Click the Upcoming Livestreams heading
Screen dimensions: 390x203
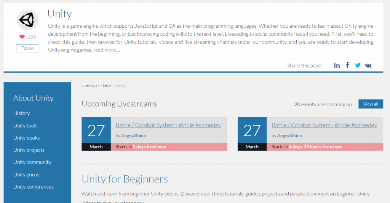pyautogui.click(x=119, y=104)
